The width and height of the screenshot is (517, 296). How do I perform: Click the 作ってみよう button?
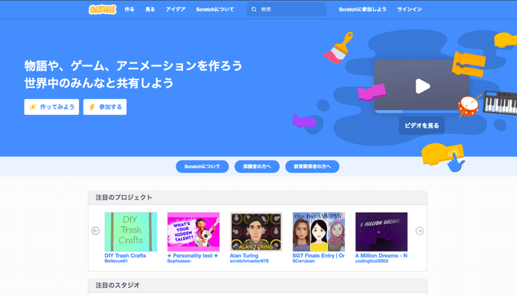coord(52,107)
